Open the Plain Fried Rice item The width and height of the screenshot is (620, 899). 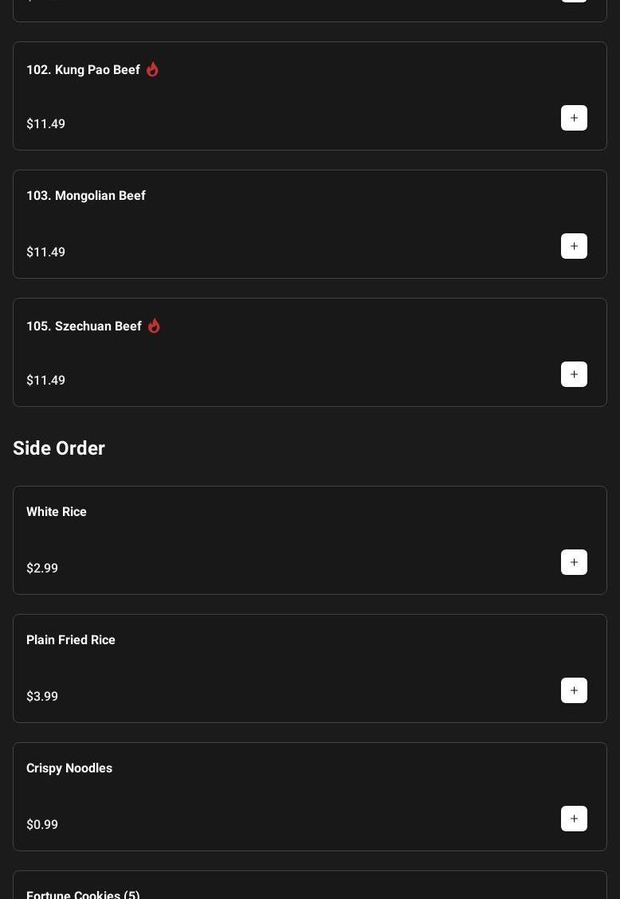(x=70, y=640)
